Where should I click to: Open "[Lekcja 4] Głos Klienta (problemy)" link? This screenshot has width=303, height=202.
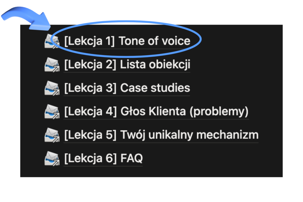pos(156,112)
